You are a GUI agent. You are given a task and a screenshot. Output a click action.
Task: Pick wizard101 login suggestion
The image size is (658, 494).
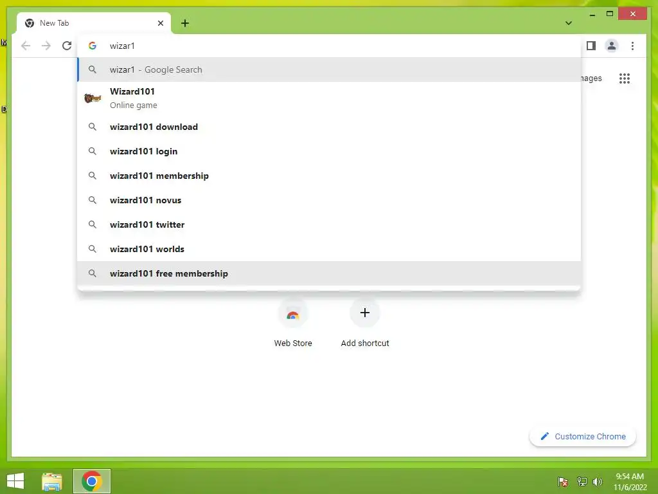point(330,151)
